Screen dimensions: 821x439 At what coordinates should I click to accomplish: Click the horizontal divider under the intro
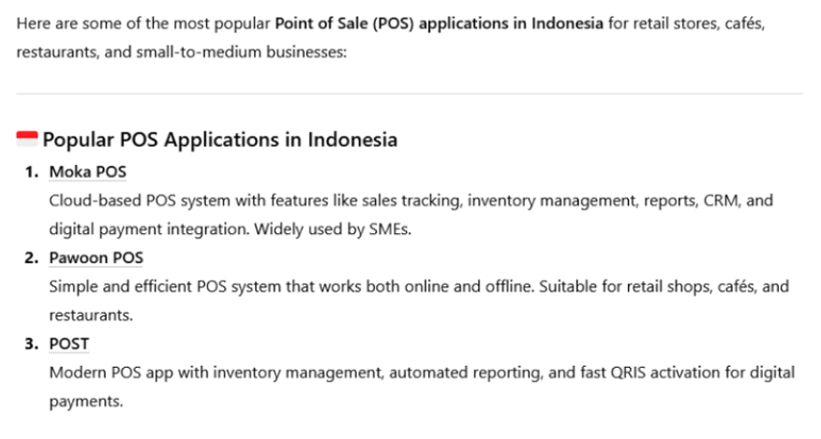click(x=410, y=95)
